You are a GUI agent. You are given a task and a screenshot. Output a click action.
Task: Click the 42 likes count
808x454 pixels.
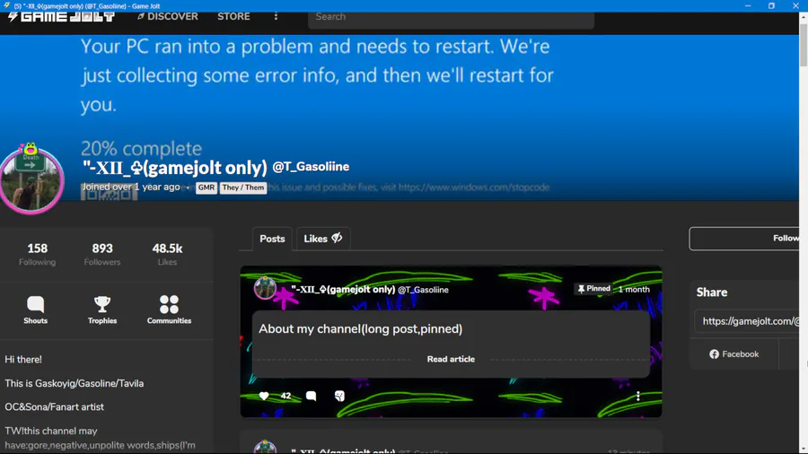pos(285,396)
